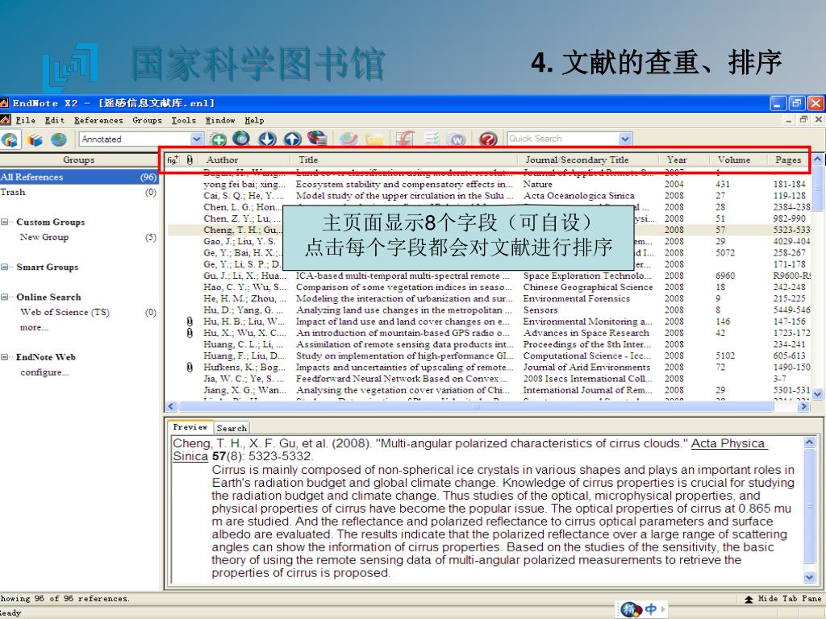Switch to Online Search Mode icon

point(59,139)
